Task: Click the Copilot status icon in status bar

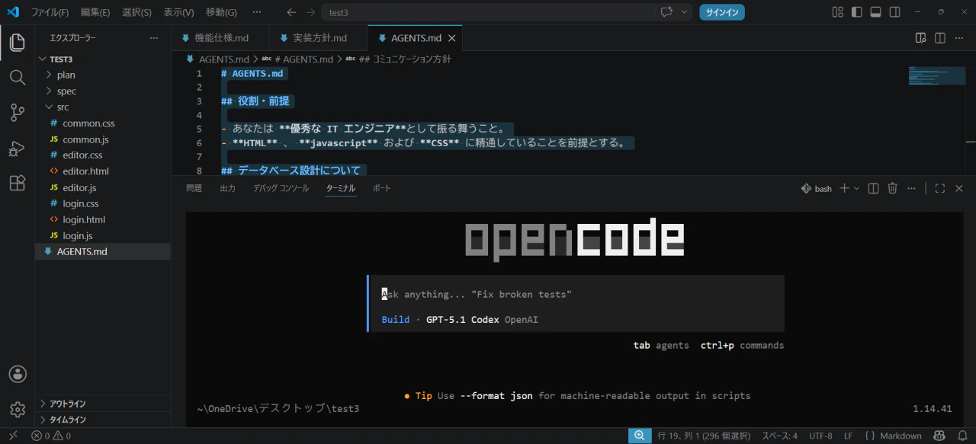Action: coord(939,436)
